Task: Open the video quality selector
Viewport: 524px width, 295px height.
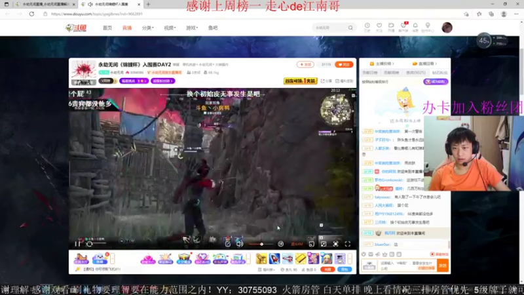Action: [x=297, y=244]
